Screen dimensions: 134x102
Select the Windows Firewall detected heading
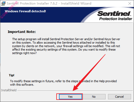coord(25,11)
